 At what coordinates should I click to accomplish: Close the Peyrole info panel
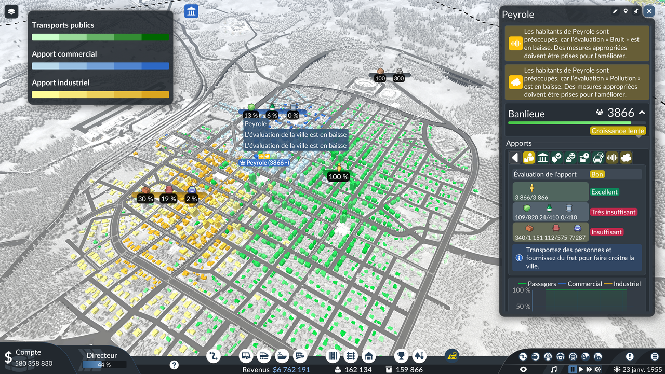(x=649, y=11)
